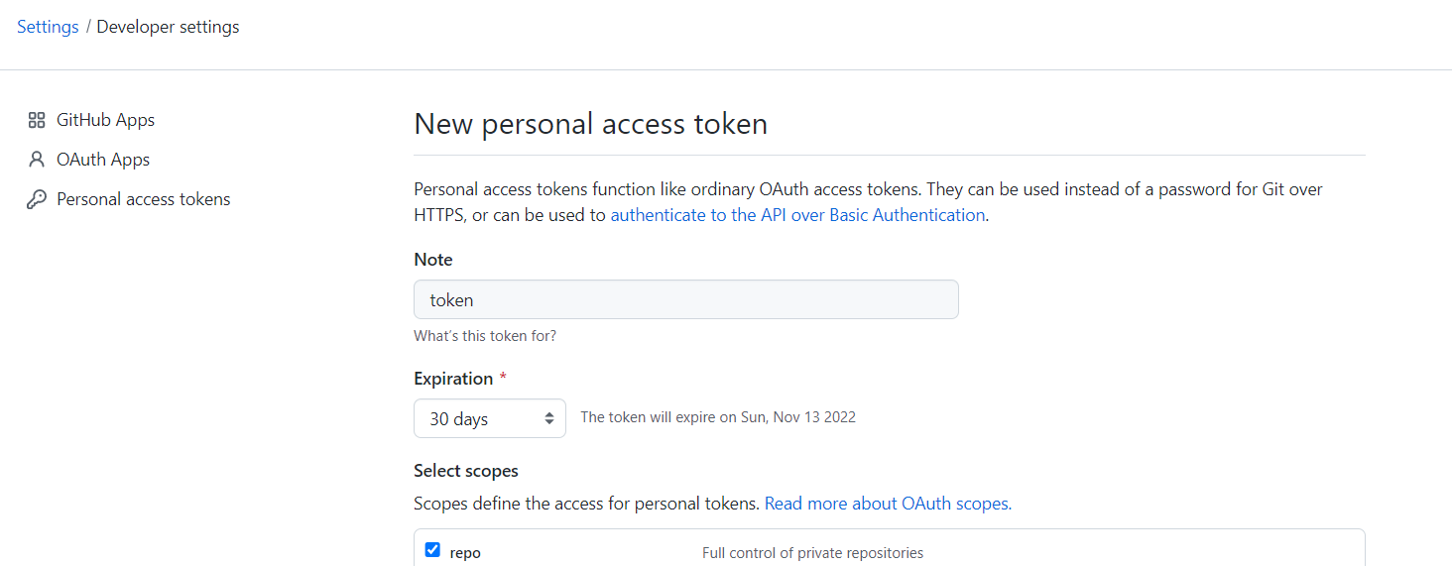Click the GitHub Apps grid icon

(37, 120)
